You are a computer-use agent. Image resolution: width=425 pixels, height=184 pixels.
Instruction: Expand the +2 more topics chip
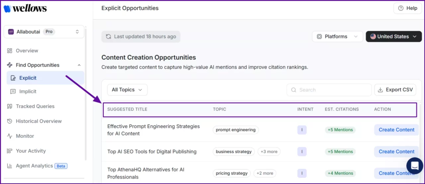265,173
